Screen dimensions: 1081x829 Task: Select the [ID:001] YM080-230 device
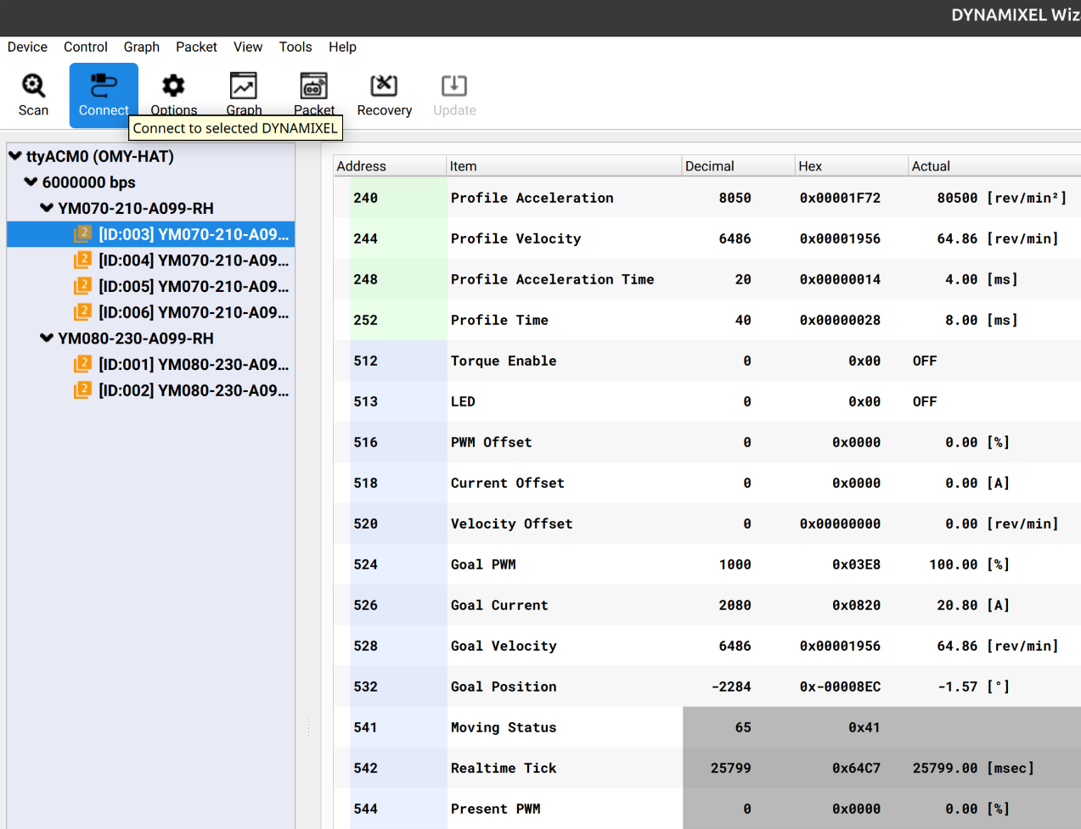tap(193, 365)
